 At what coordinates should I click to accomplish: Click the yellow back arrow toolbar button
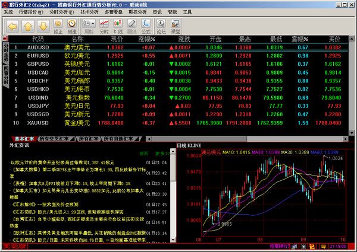coord(12,27)
